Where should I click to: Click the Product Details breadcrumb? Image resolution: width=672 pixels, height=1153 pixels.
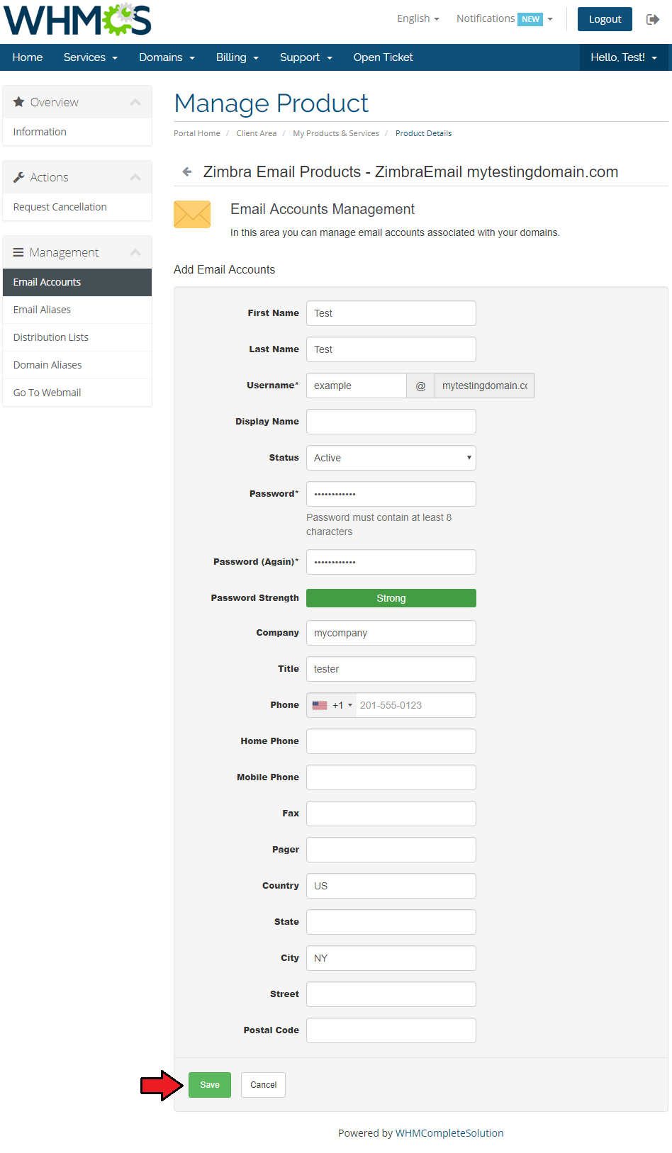point(423,133)
